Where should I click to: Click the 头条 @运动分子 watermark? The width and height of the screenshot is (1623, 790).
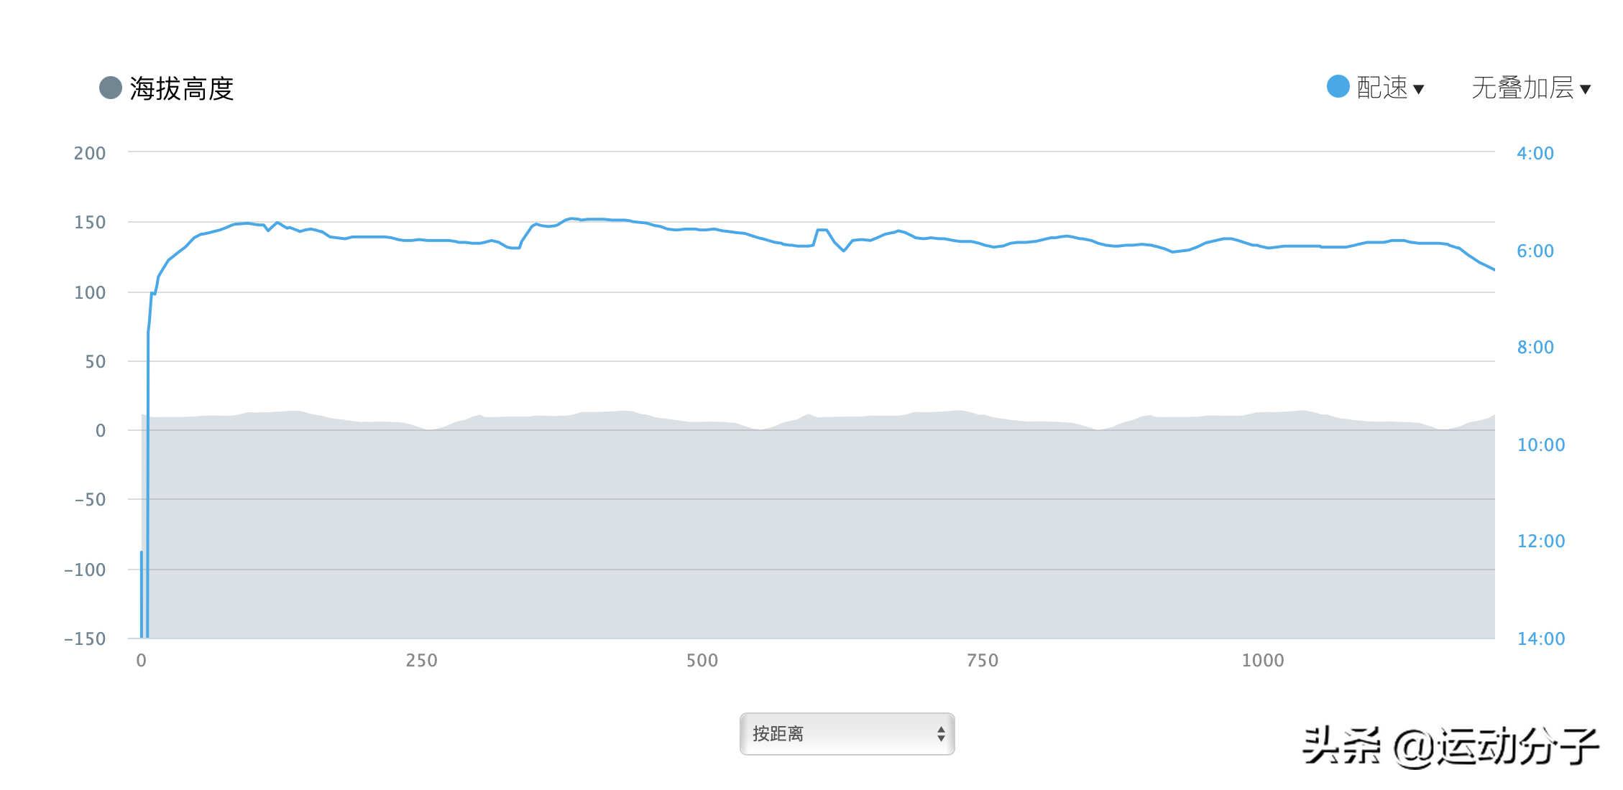pos(1450,746)
